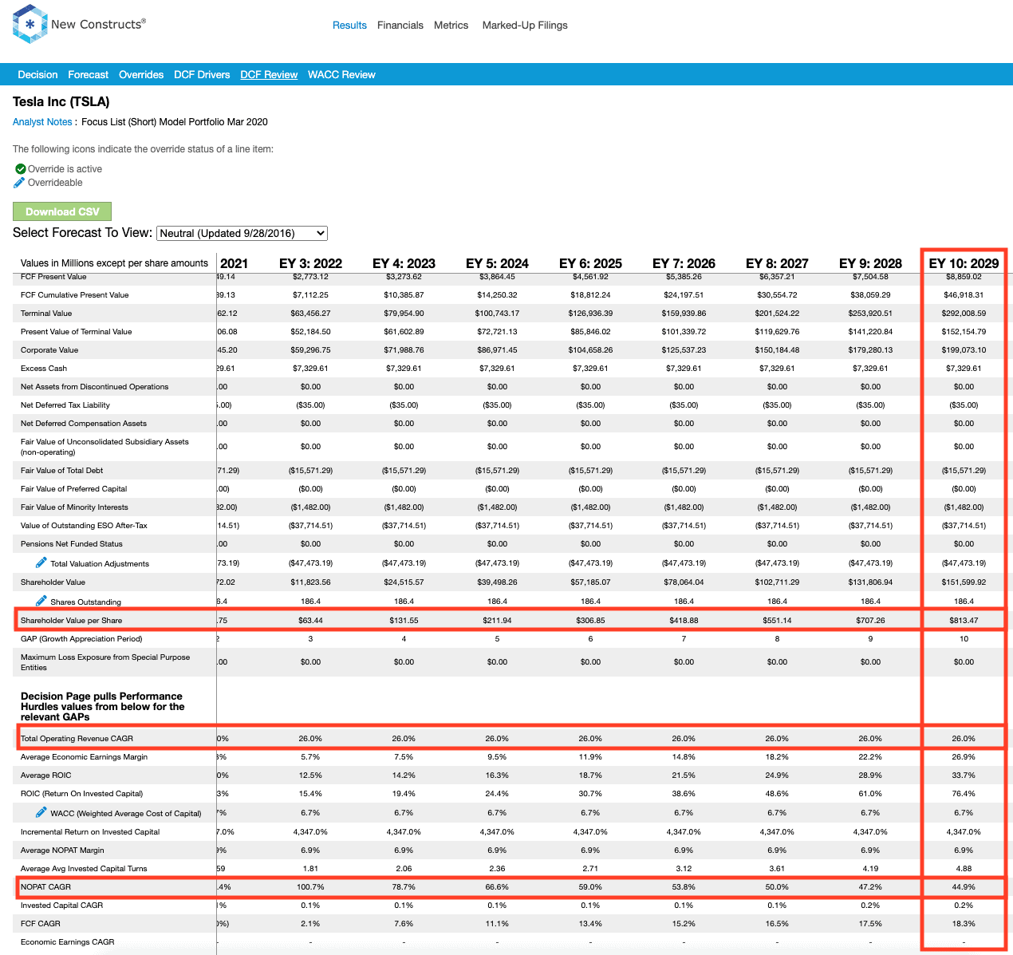Screen dimensions: 1013x955
Task: Click the $292,008.59 terminal value cell
Action: coord(964,314)
